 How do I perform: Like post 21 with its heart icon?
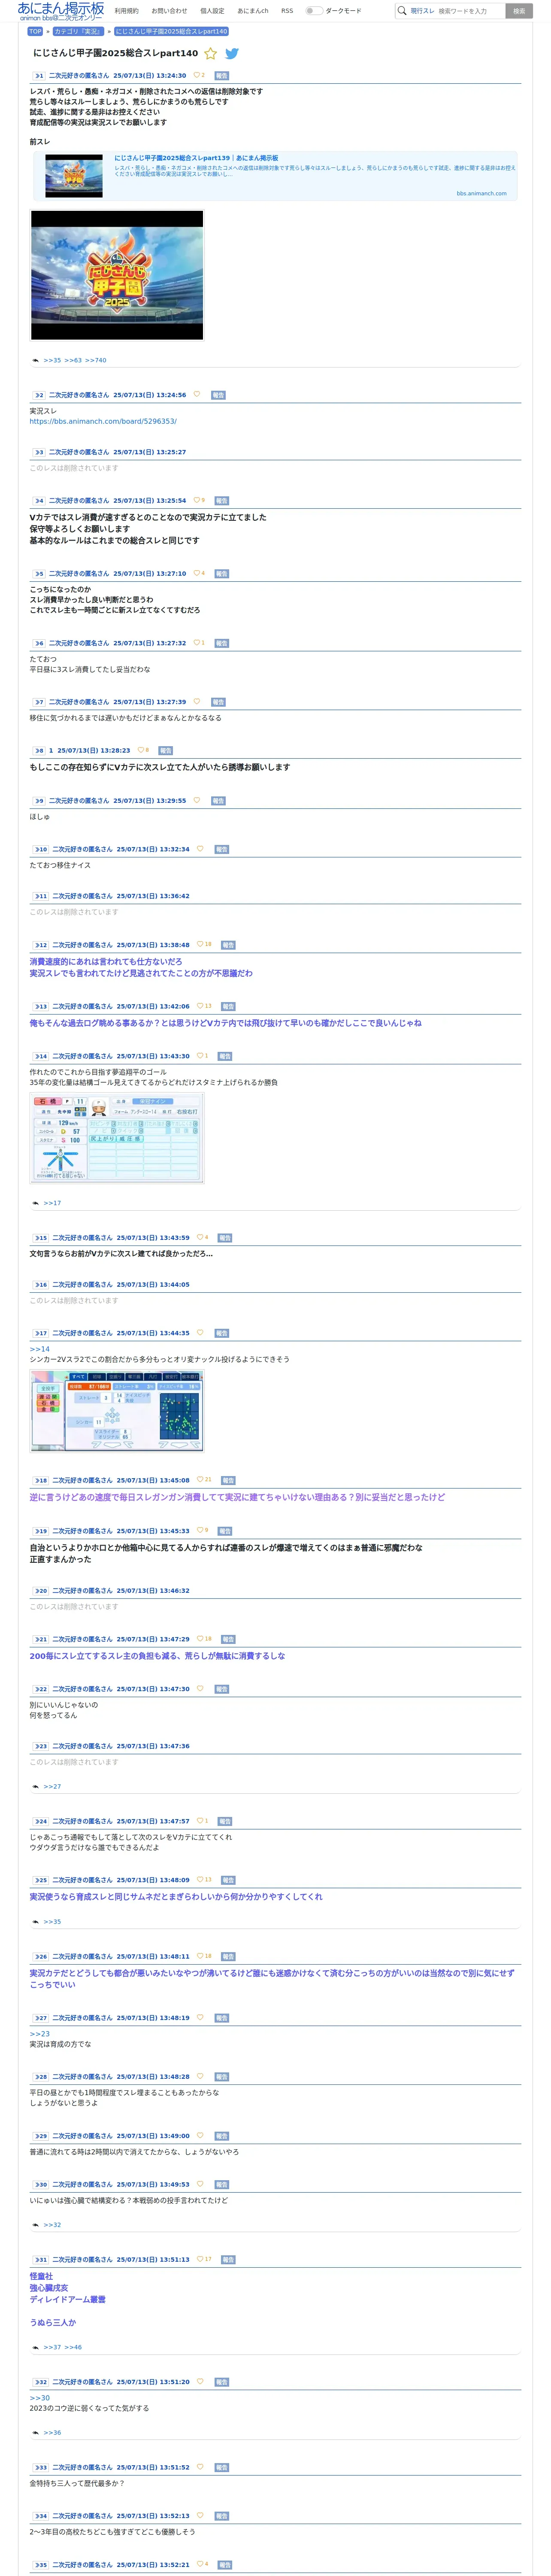coord(200,1639)
